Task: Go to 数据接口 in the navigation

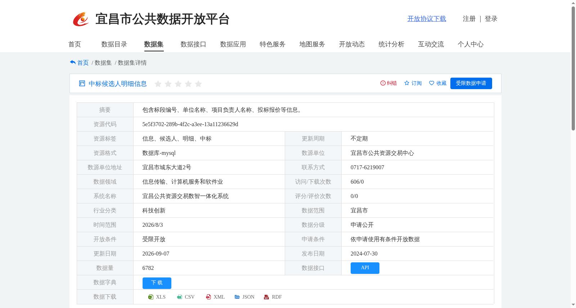Action: pos(194,44)
